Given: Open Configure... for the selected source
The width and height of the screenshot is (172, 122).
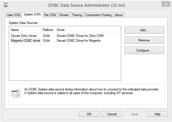Looking at the screenshot, I should pyautogui.click(x=144, y=50).
